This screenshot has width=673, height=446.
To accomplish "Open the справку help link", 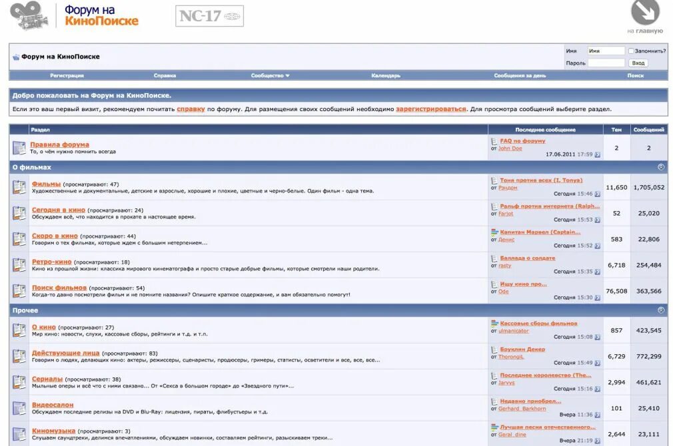I will (x=191, y=109).
